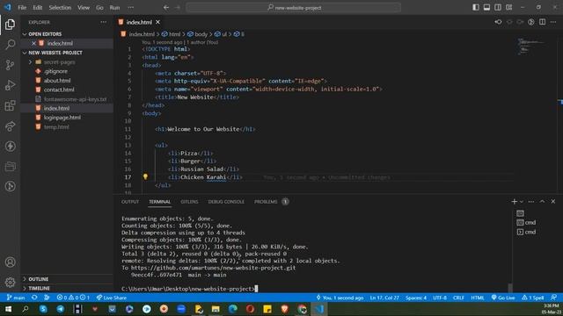This screenshot has width=563, height=316.
Task: Start Live Share from the status bar
Action: [112, 298]
